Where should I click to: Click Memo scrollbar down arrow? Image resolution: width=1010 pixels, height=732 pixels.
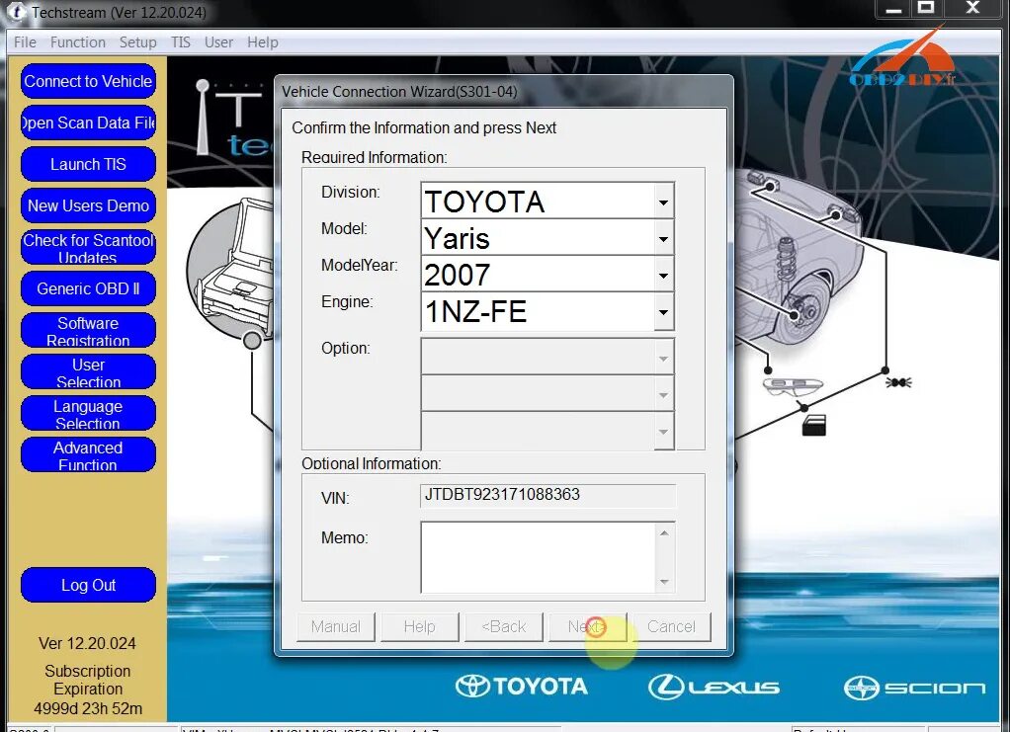point(664,582)
